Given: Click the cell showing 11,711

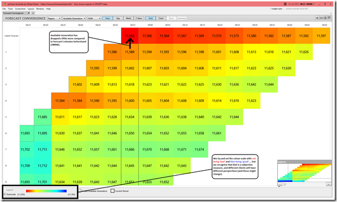Looking at the screenshot, I should tap(42, 150).
